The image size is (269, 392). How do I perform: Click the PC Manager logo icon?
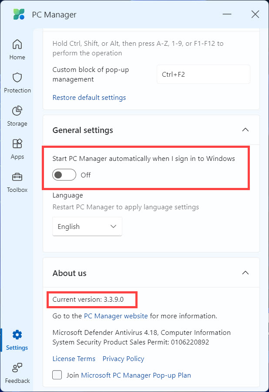19,14
